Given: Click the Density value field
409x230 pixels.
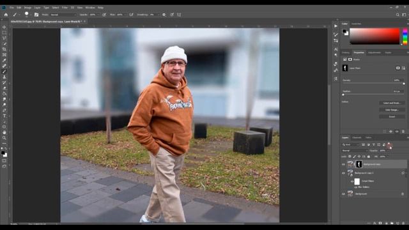Looking at the screenshot, I should coord(398,80).
